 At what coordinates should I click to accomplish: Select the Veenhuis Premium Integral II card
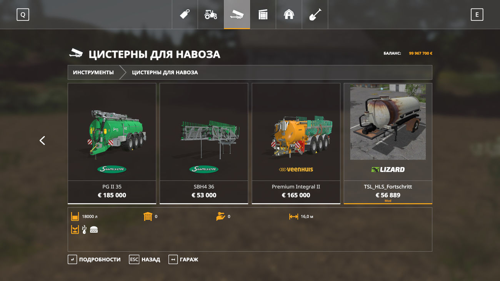click(296, 143)
